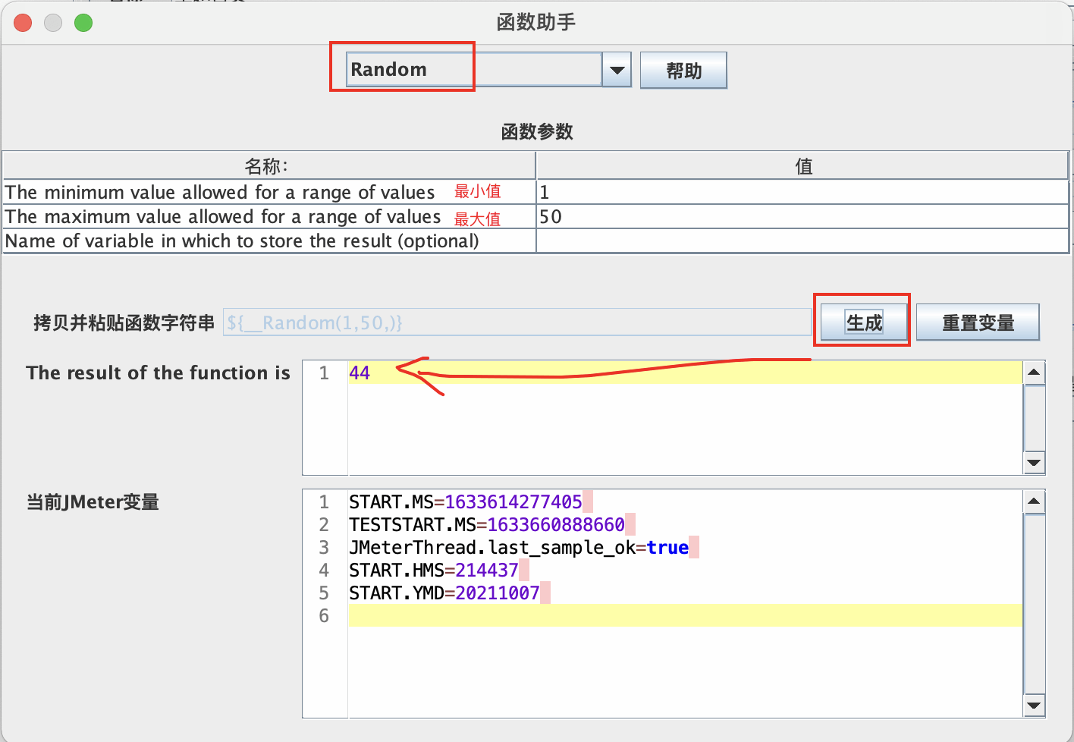Click the result value 44
1074x742 pixels.
360,373
